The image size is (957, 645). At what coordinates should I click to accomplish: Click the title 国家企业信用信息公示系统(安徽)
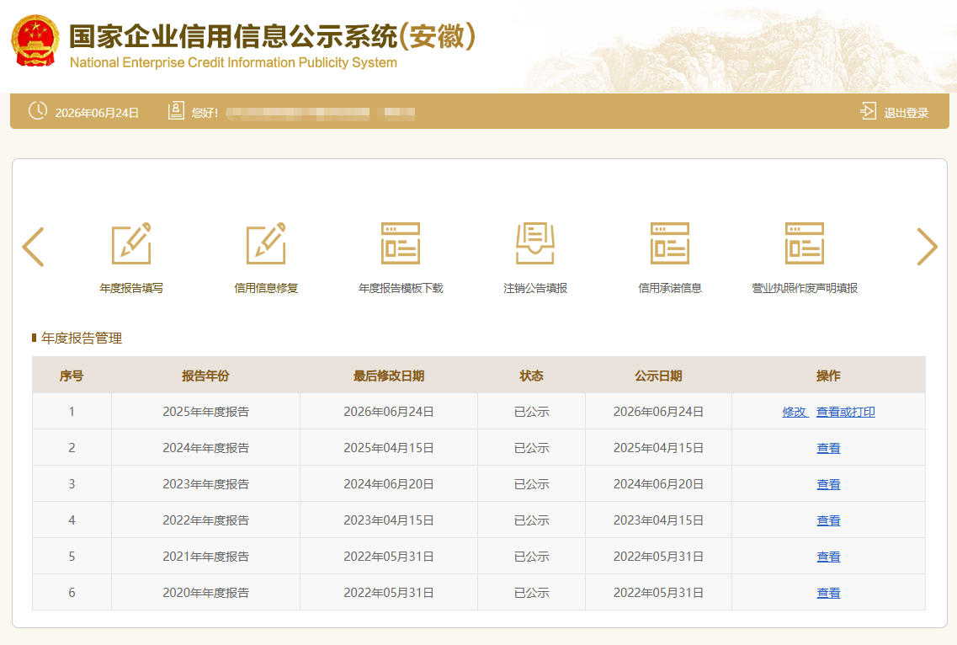pos(272,37)
